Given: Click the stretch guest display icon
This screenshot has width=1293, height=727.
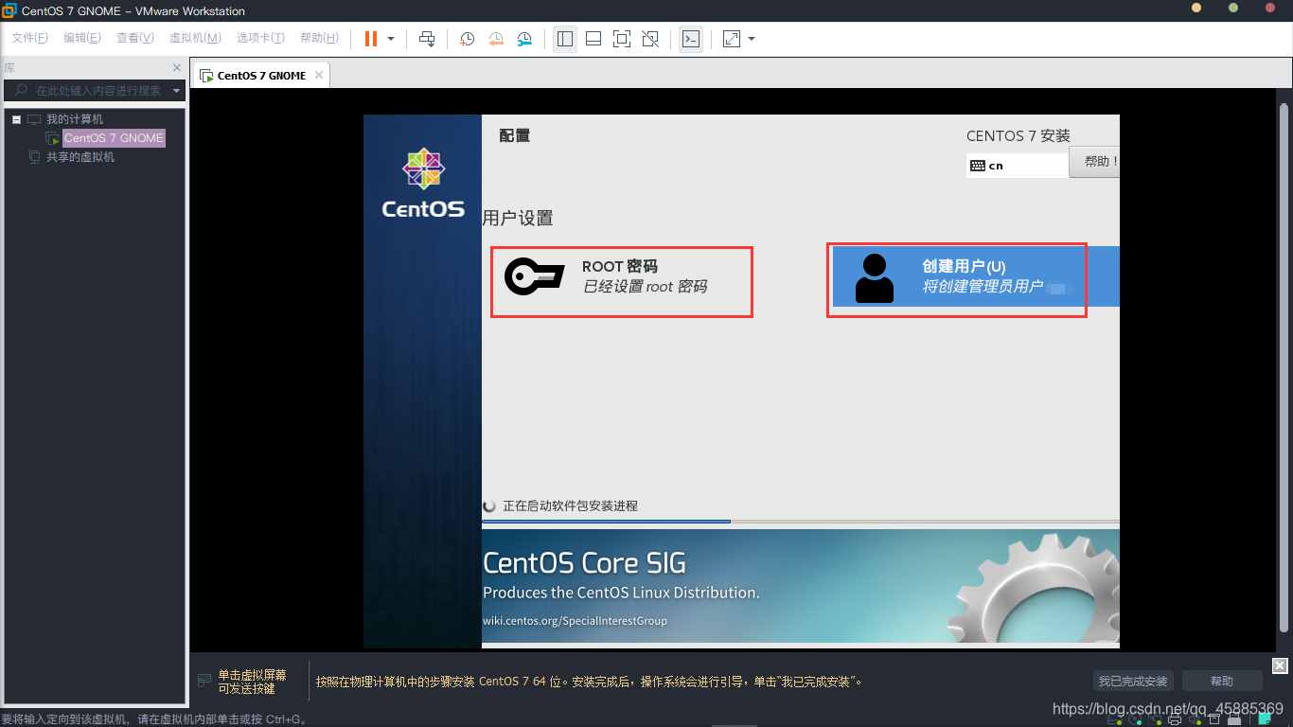Looking at the screenshot, I should click(732, 39).
